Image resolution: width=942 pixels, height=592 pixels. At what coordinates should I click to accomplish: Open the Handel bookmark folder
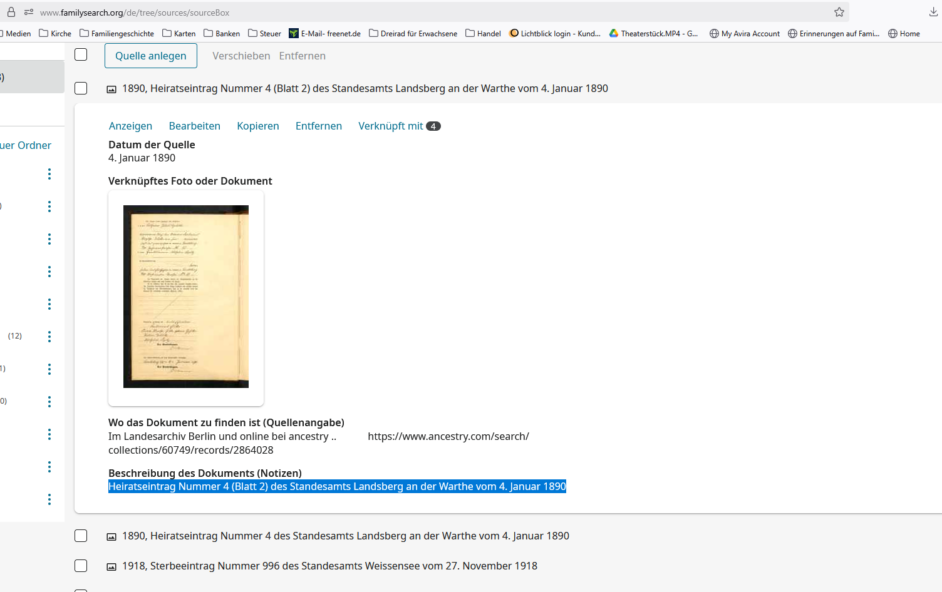[483, 33]
